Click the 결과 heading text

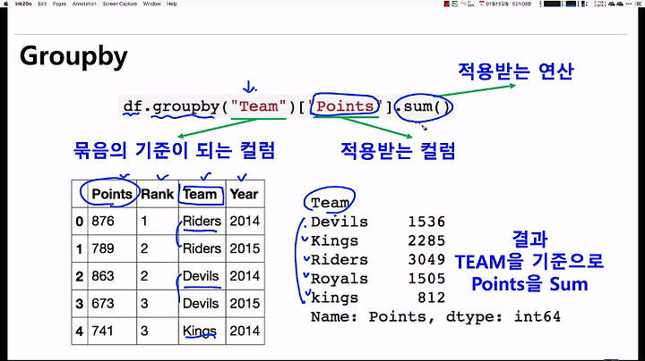coord(529,239)
